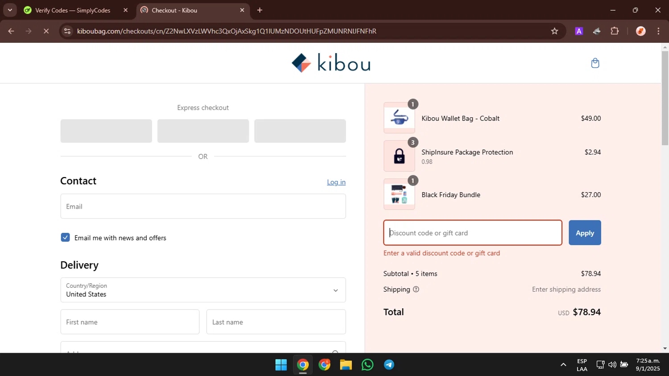Click ShipInsure Package Protection thumbnail
669x376 pixels.
click(x=399, y=156)
